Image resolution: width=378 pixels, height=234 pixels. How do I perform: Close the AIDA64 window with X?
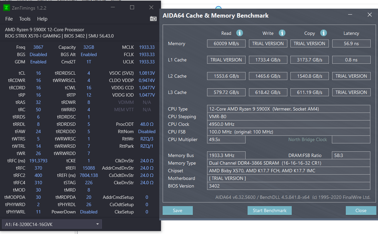coord(370,15)
